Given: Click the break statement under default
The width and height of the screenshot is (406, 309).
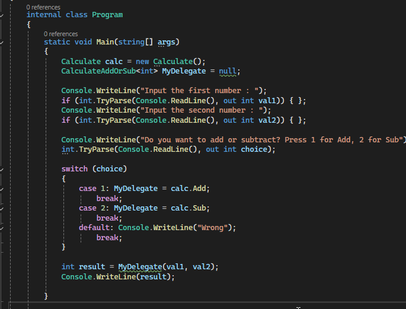Looking at the screenshot, I should (107, 237).
